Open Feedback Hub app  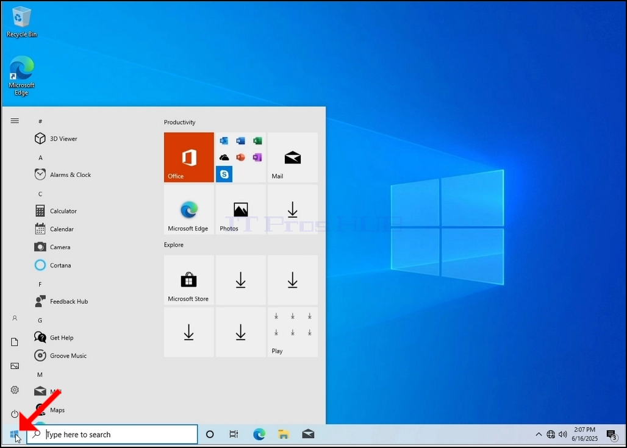(x=61, y=301)
